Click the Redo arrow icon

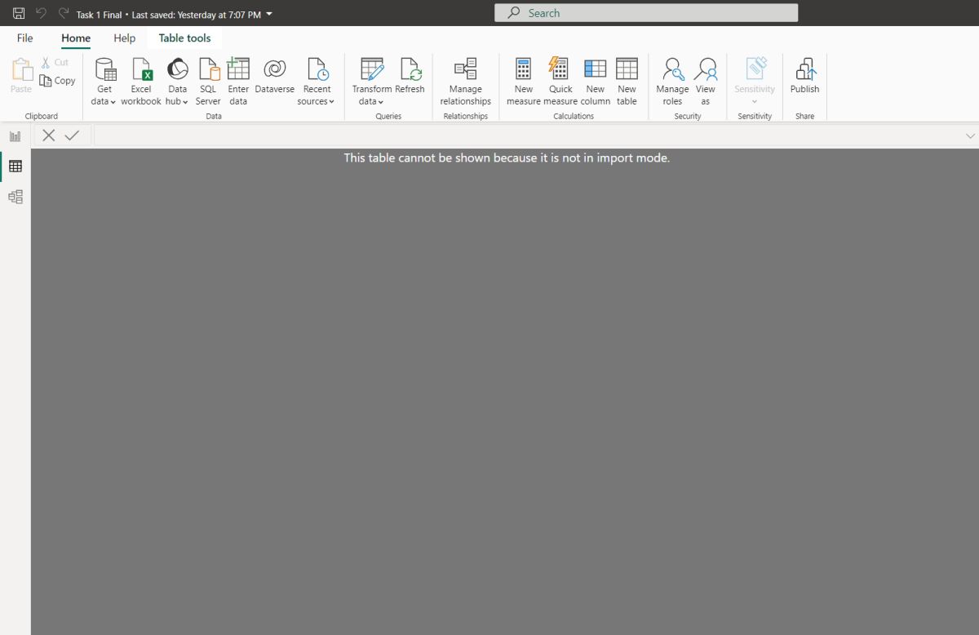[64, 13]
